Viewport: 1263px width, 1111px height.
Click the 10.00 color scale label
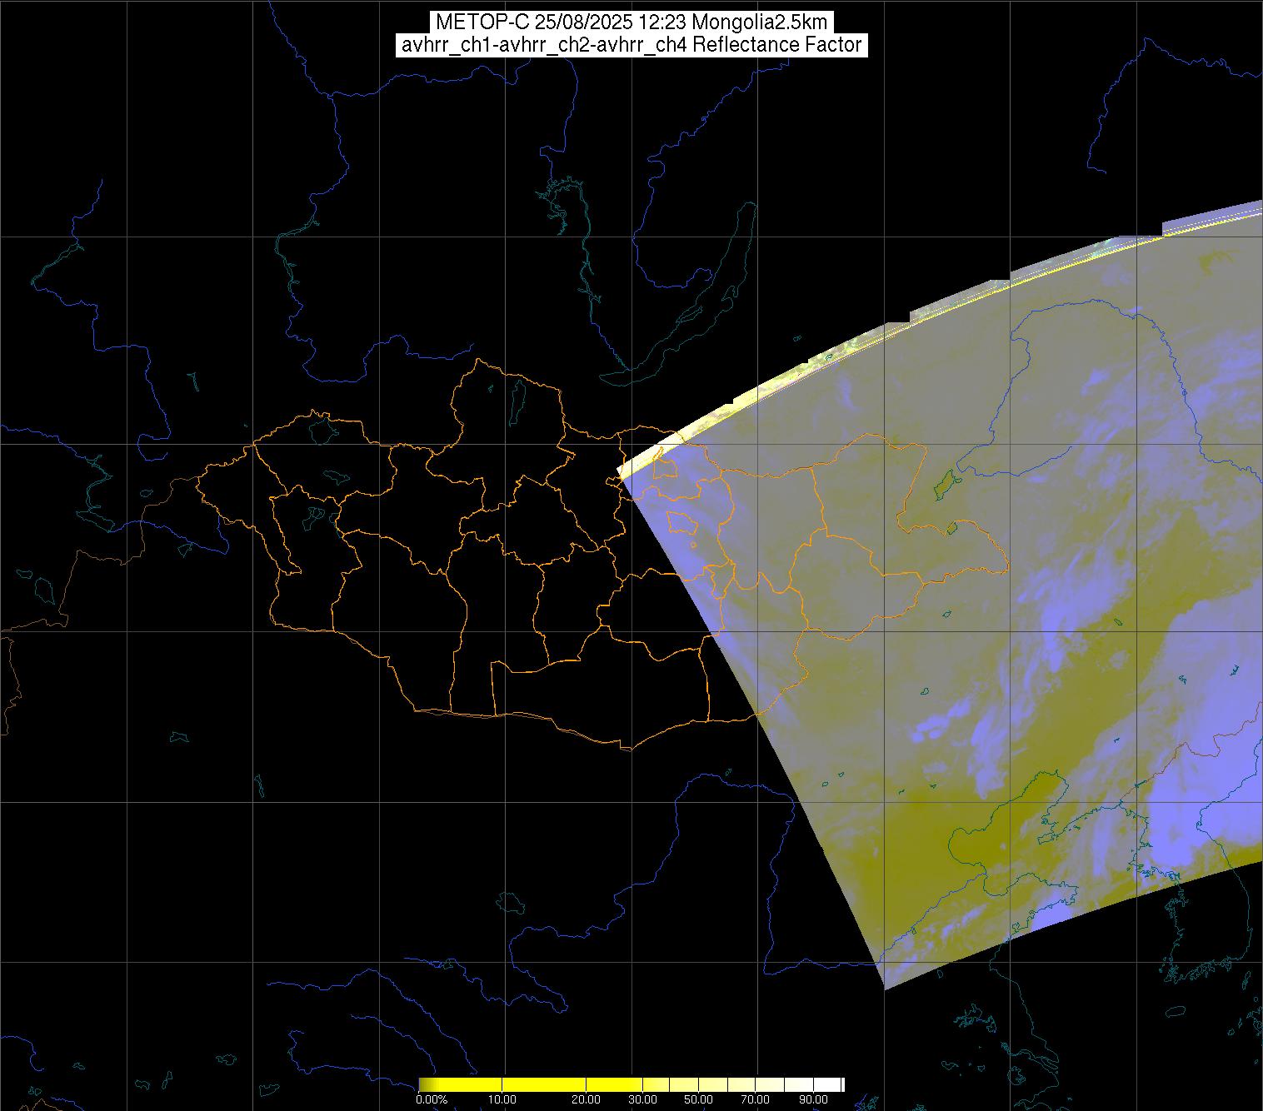(x=503, y=1099)
